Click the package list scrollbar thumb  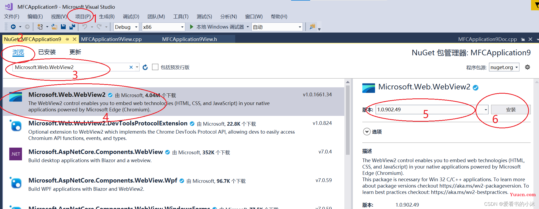348,120
